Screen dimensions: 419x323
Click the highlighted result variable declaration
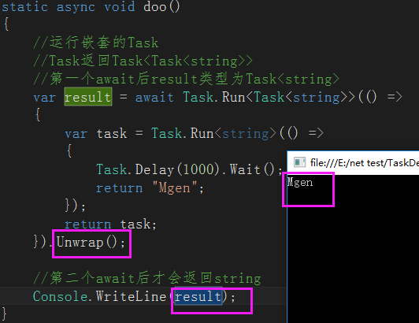coord(88,97)
